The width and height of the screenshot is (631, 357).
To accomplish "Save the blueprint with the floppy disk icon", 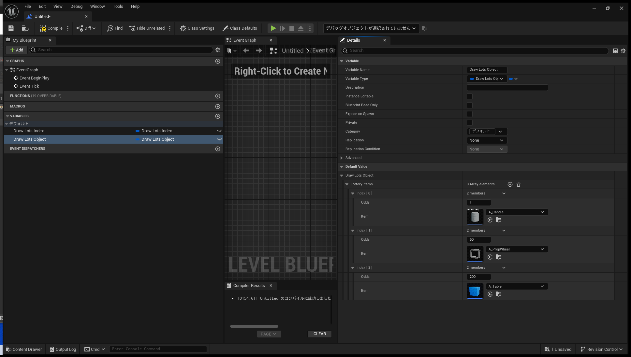I will 11,28.
